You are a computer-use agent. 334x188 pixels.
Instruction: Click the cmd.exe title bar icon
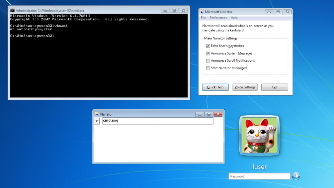click(x=12, y=11)
